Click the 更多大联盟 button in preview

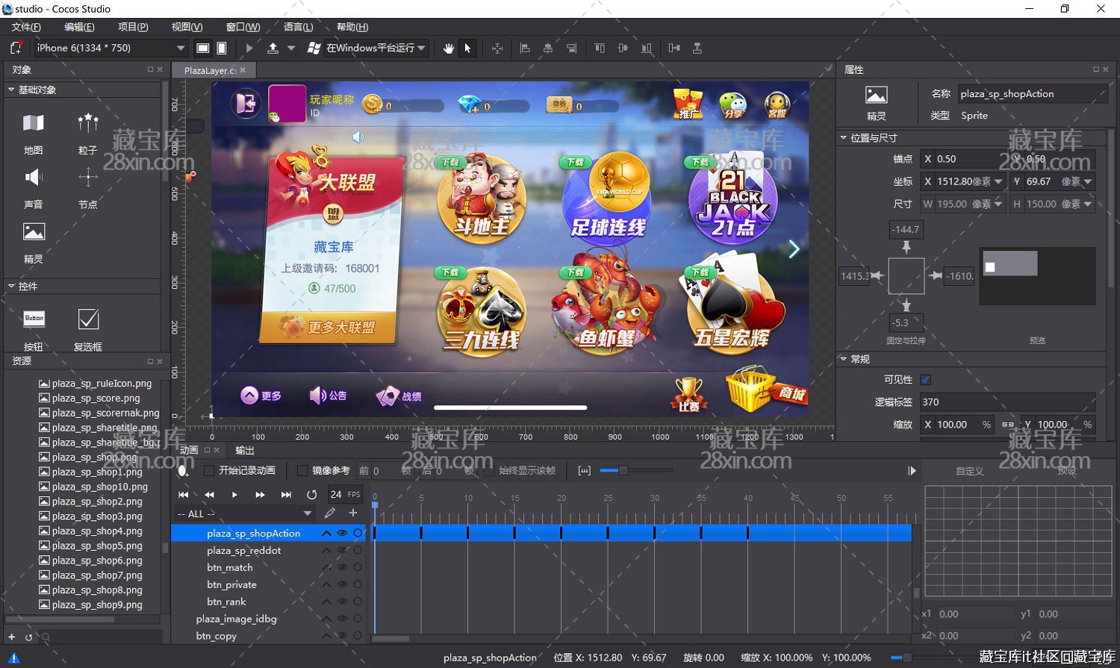tap(329, 326)
